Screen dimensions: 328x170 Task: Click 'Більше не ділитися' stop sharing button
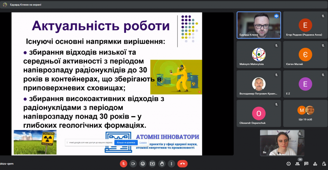click(126, 142)
